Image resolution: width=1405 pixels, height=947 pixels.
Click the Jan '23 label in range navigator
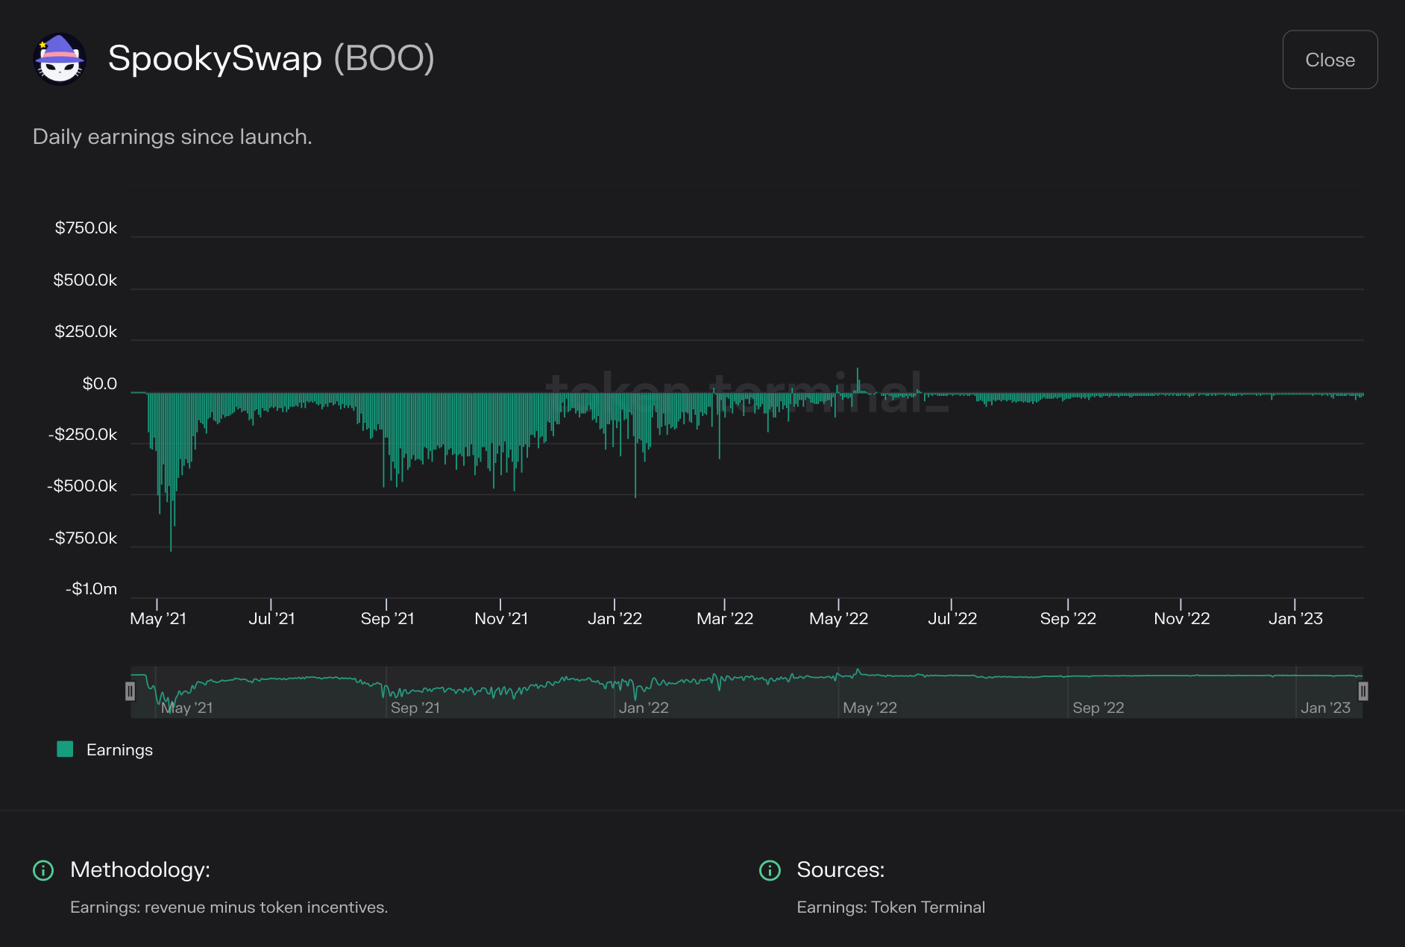coord(1325,708)
